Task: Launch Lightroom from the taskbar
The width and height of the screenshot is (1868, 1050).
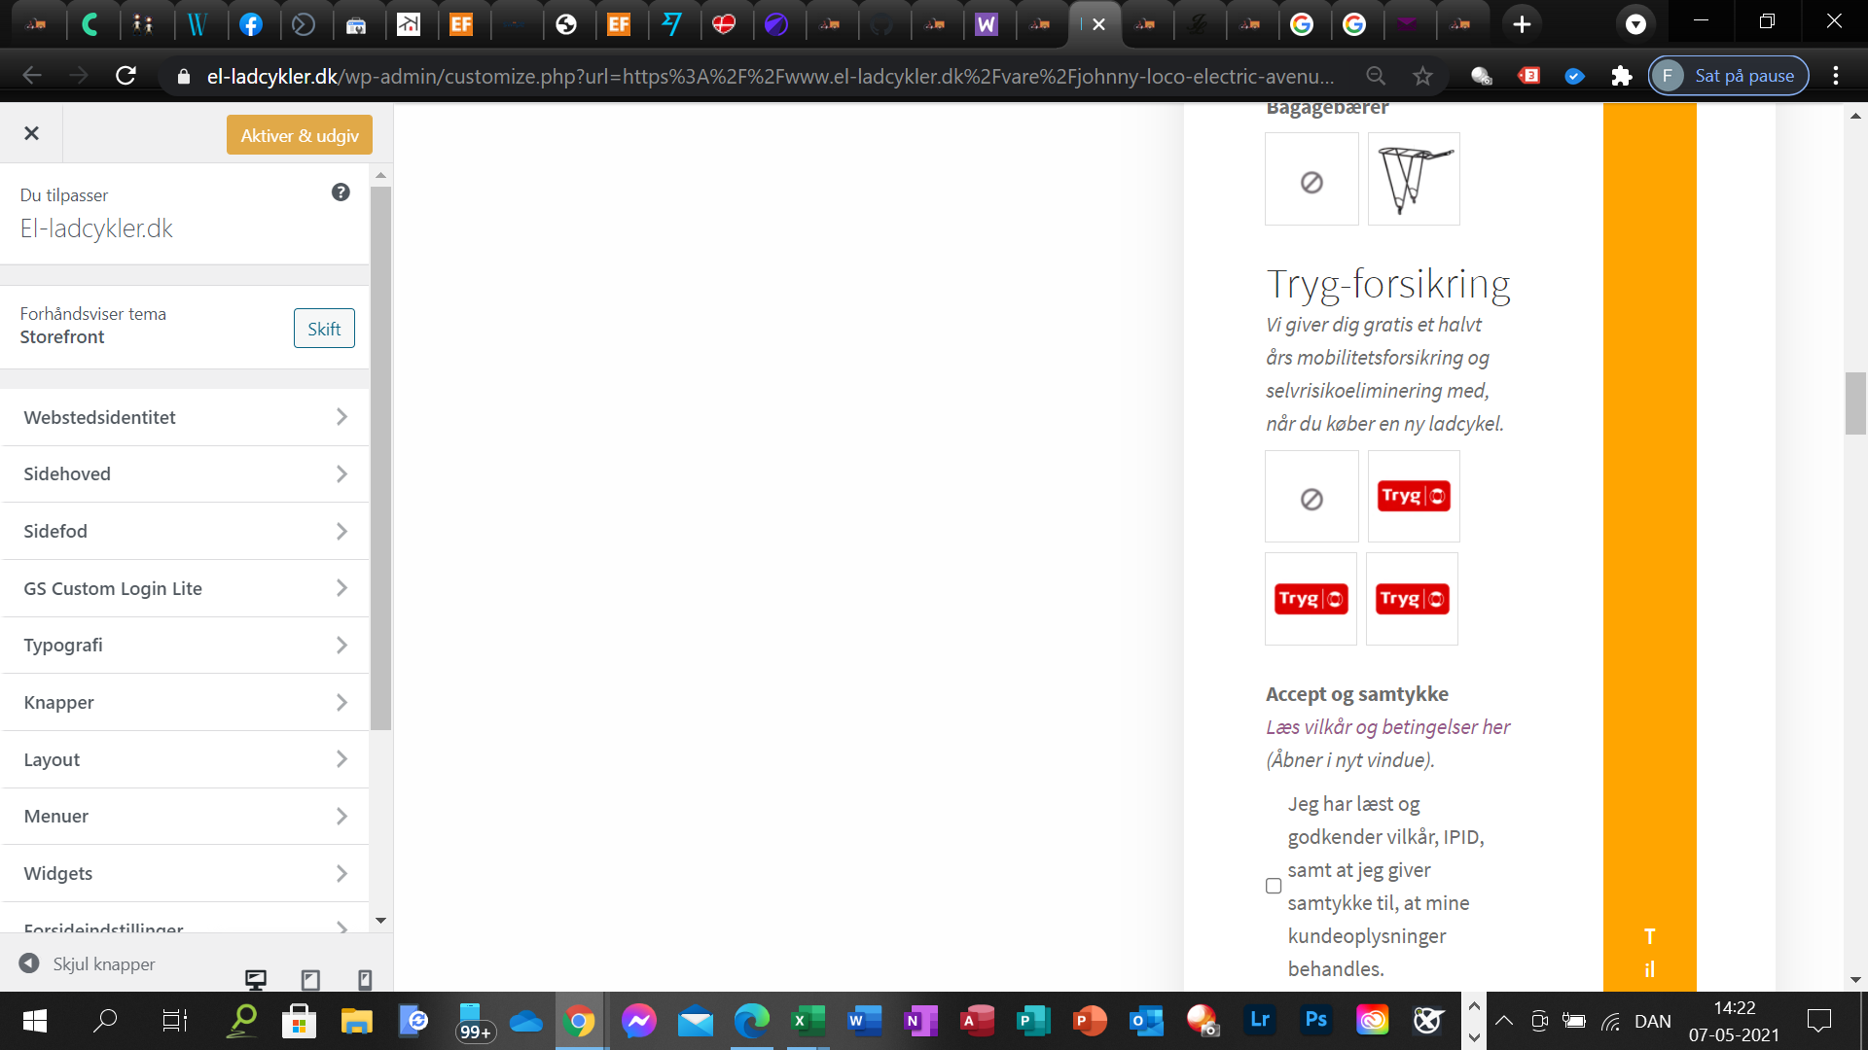Action: [x=1260, y=1021]
